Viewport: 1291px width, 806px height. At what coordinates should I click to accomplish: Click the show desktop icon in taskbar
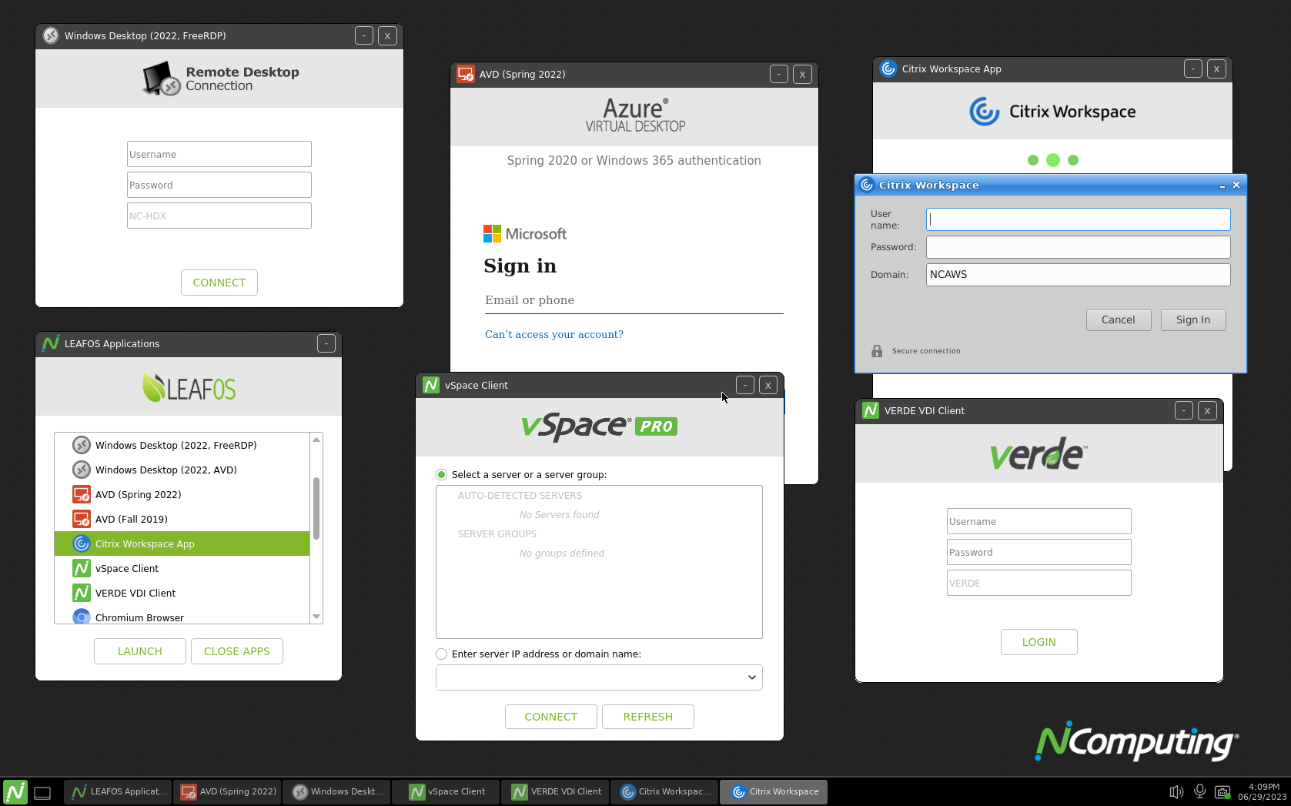coord(42,792)
